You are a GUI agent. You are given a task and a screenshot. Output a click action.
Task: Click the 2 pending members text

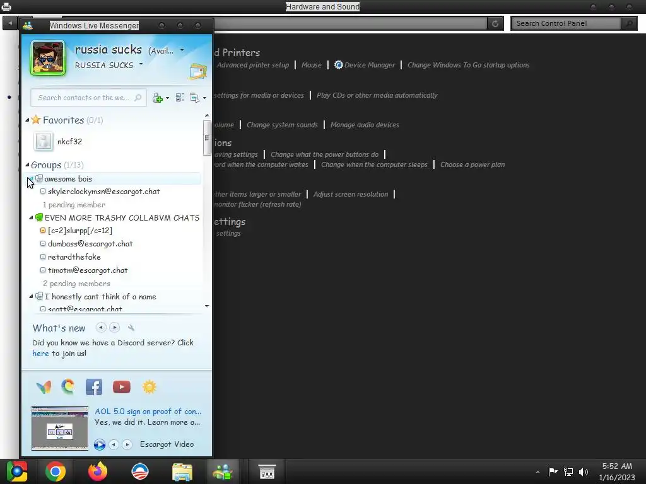tap(76, 284)
